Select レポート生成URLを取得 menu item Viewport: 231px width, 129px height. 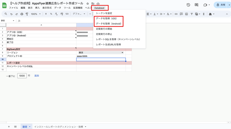pos(108,44)
